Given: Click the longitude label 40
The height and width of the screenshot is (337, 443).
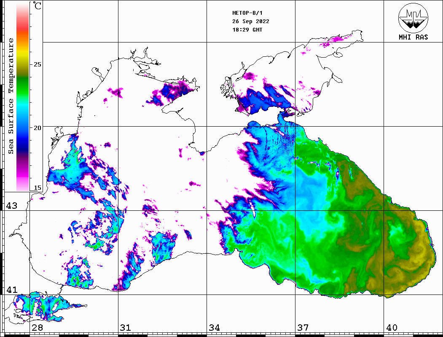Looking at the screenshot, I should click(x=392, y=327).
